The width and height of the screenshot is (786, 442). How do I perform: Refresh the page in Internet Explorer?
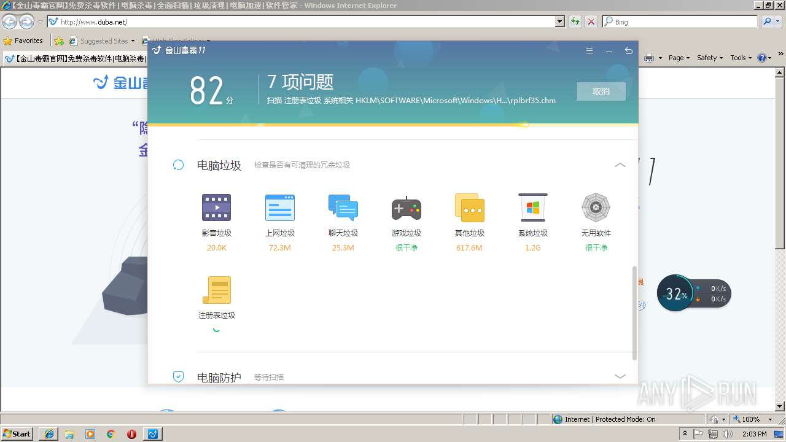click(x=575, y=21)
